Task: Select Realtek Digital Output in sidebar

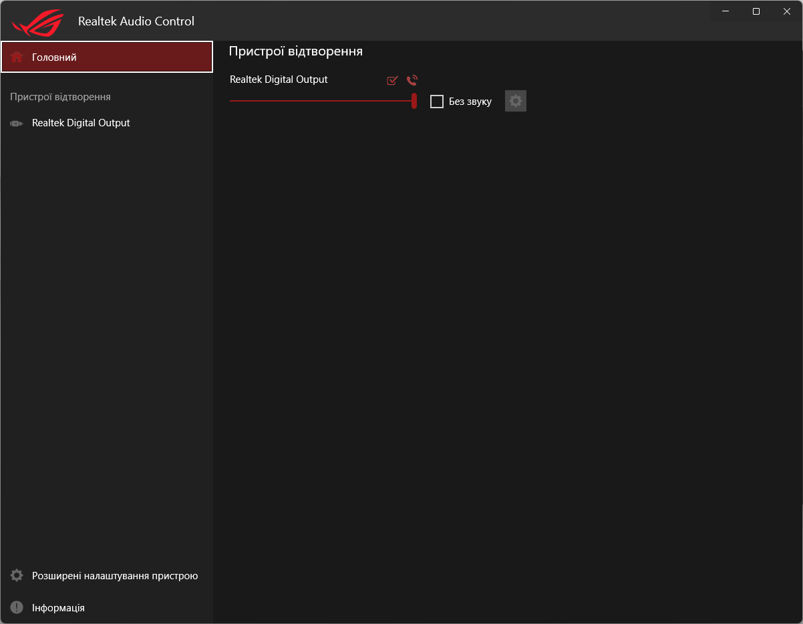Action: point(107,123)
